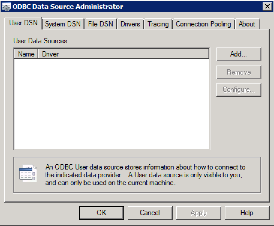Open the About tab

pyautogui.click(x=247, y=24)
